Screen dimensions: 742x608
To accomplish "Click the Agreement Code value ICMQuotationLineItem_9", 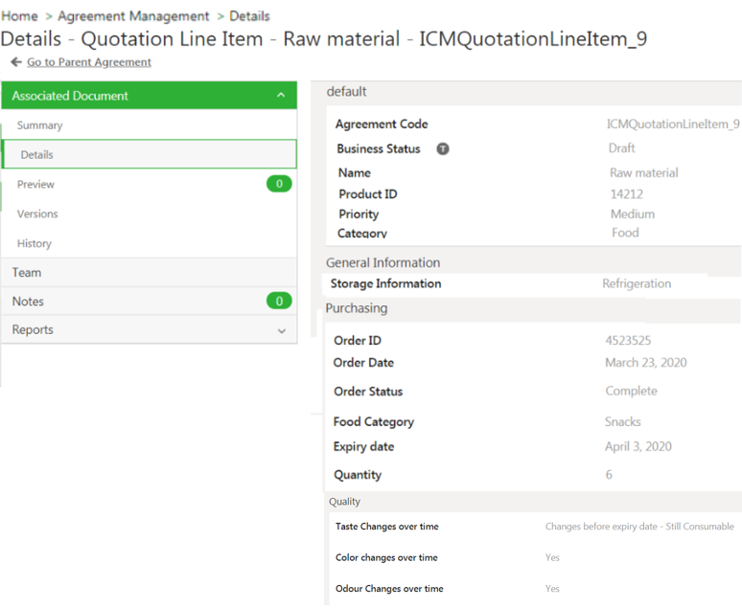I will (x=673, y=124).
